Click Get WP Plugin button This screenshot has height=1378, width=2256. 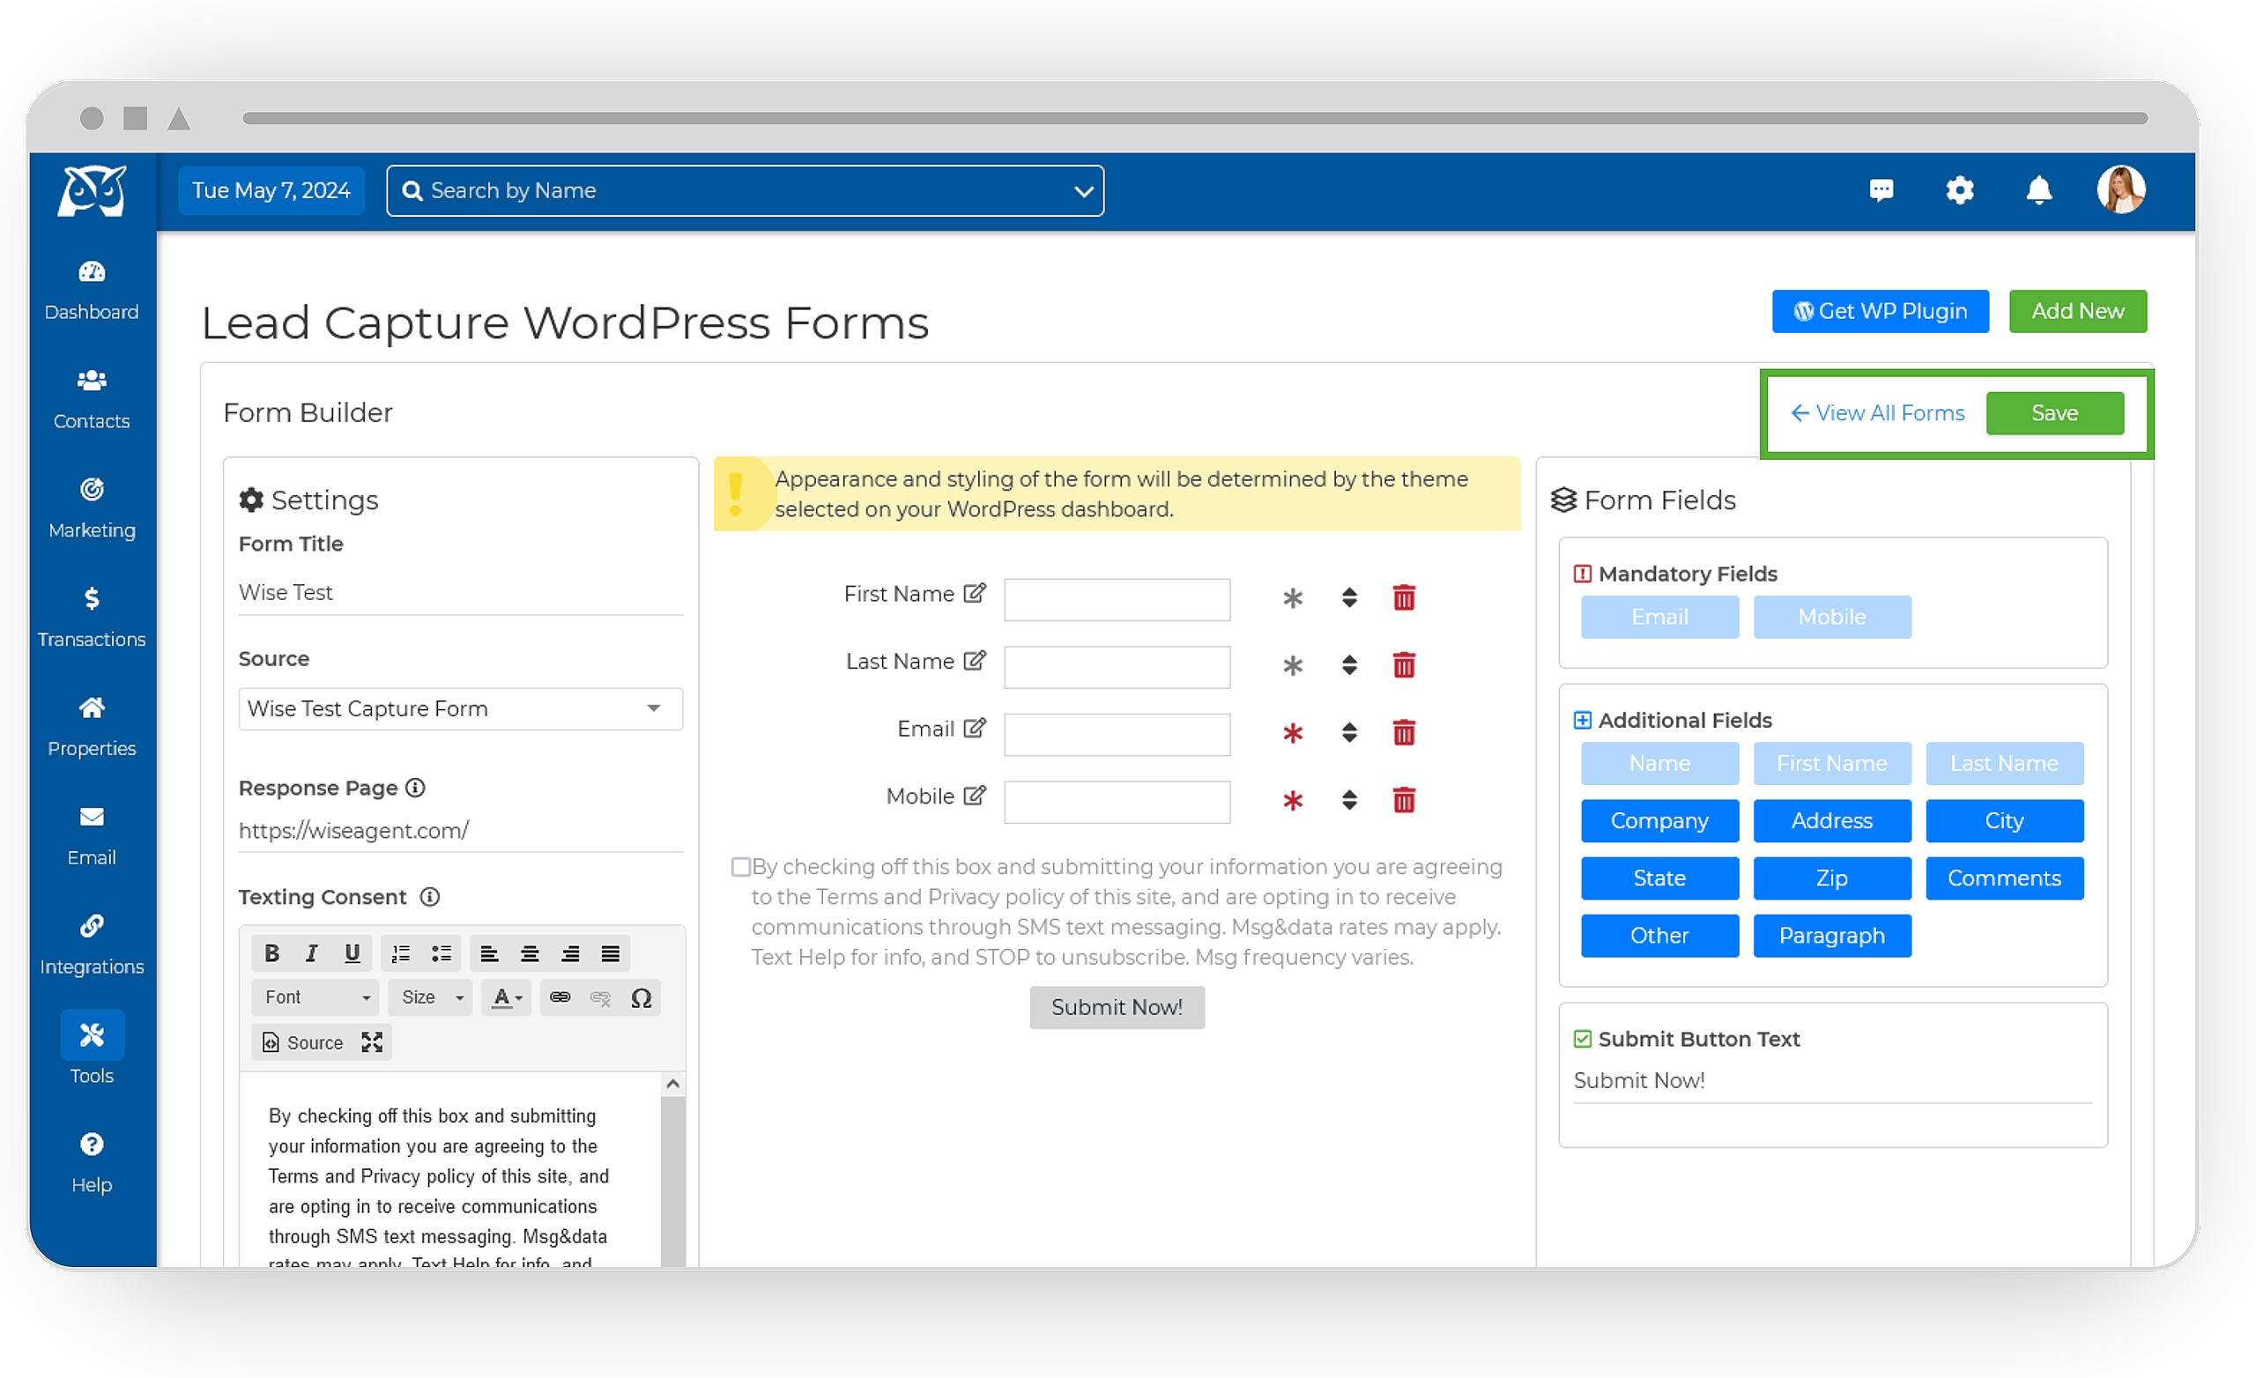click(x=1880, y=311)
